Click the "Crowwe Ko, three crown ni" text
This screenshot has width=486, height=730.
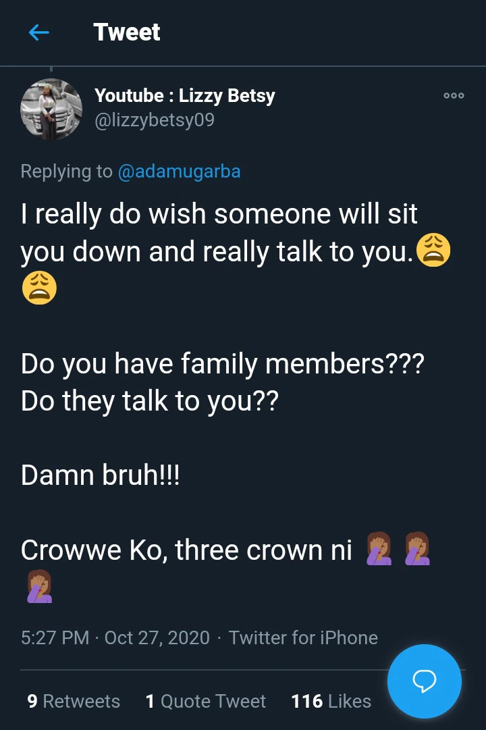click(x=186, y=550)
